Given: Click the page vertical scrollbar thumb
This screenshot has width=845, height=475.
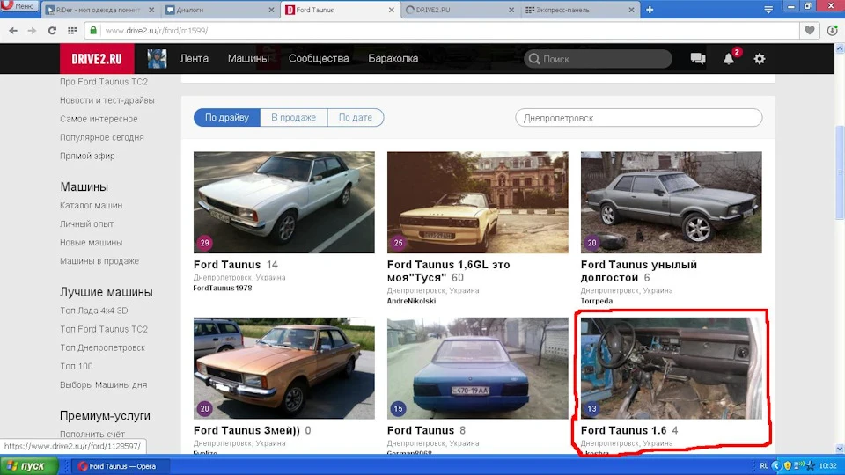Looking at the screenshot, I should [840, 172].
